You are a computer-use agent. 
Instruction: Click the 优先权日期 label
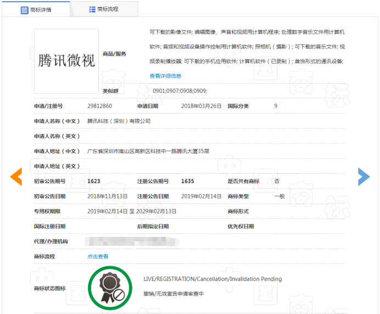pos(241,227)
